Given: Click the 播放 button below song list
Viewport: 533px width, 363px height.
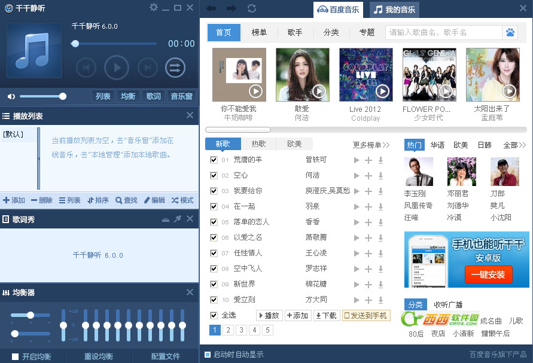Looking at the screenshot, I should [269, 316].
